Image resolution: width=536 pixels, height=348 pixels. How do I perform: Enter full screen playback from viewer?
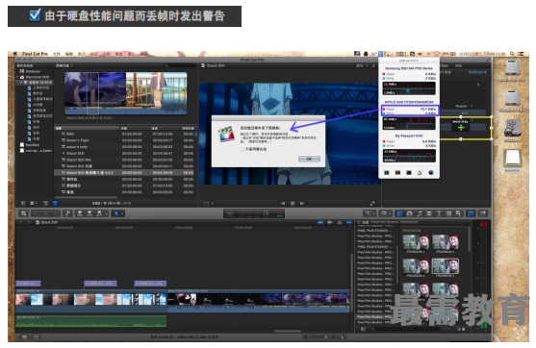(372, 203)
